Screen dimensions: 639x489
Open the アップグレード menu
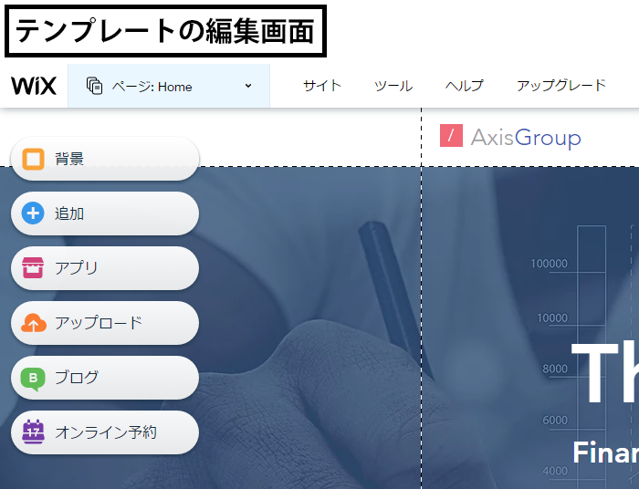[x=560, y=86]
